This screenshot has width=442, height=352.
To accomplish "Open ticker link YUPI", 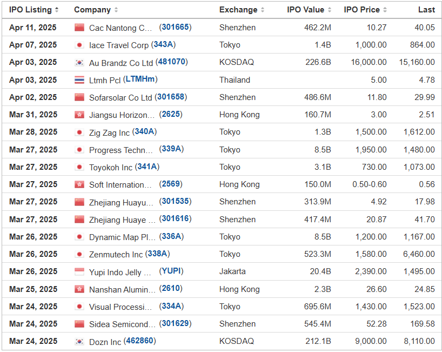I will click(171, 271).
